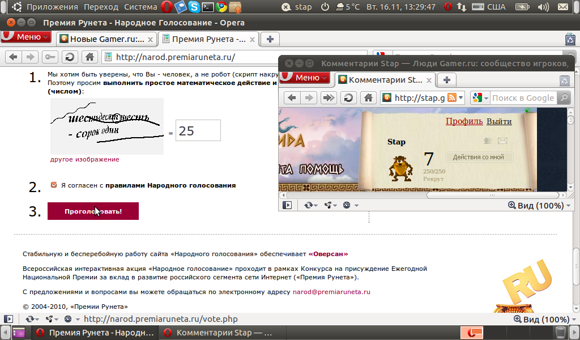Open Вид (100%) zoom dropdown in Комментарии Stap window

539,205
